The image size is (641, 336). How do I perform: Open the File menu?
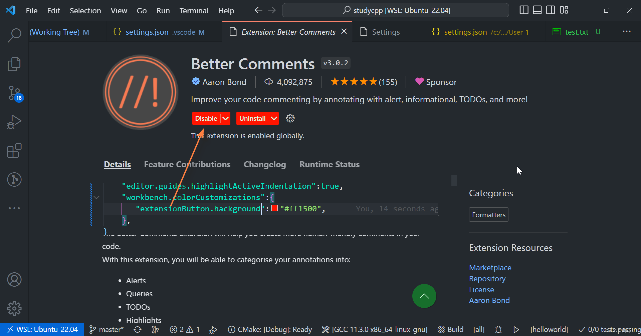coord(32,10)
